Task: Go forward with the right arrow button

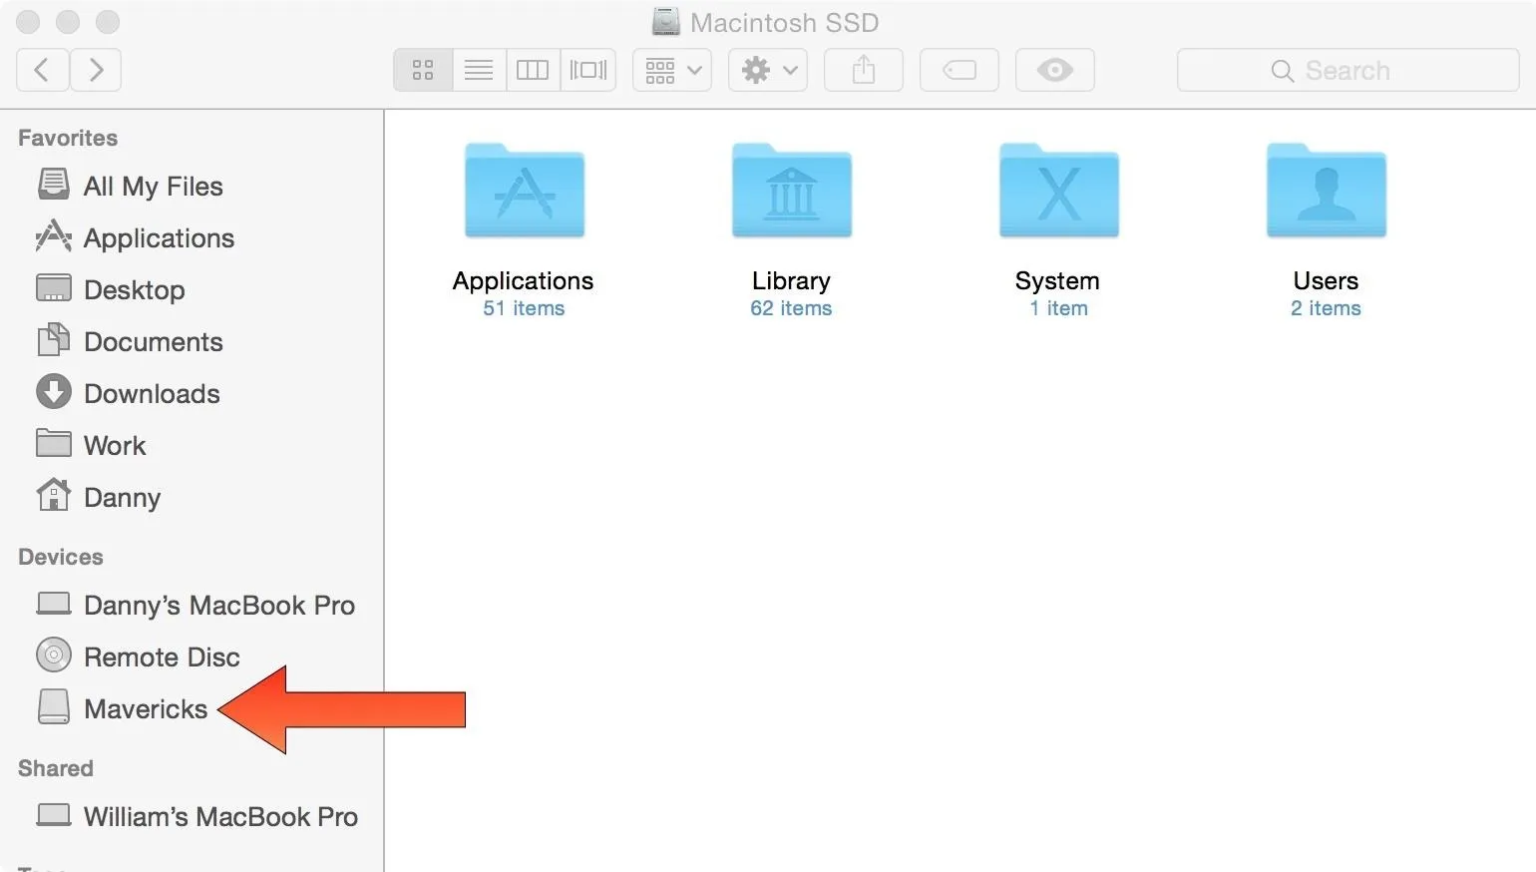Action: [96, 70]
